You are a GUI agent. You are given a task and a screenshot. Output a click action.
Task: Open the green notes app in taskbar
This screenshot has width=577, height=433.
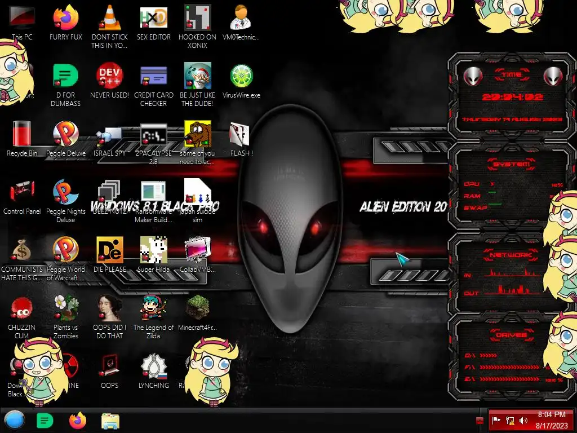[45, 421]
